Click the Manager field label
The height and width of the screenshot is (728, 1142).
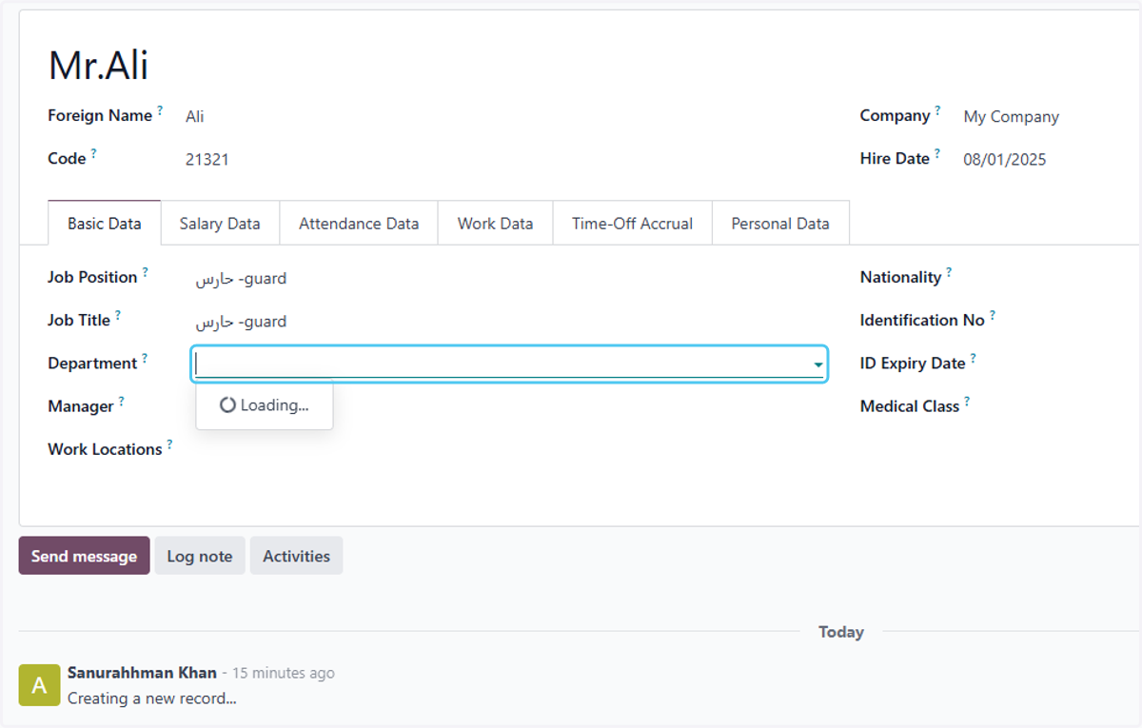tap(81, 406)
